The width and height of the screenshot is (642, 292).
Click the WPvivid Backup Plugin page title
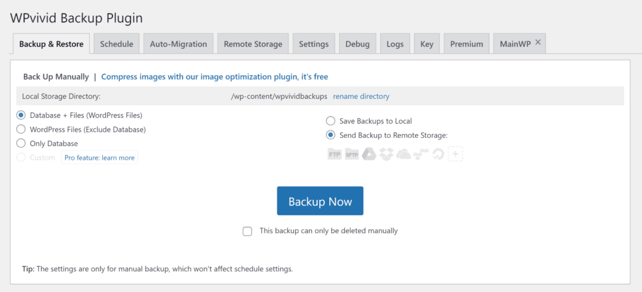click(x=76, y=18)
